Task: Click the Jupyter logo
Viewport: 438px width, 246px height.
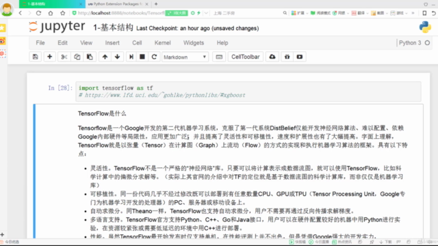Action: tap(57, 27)
